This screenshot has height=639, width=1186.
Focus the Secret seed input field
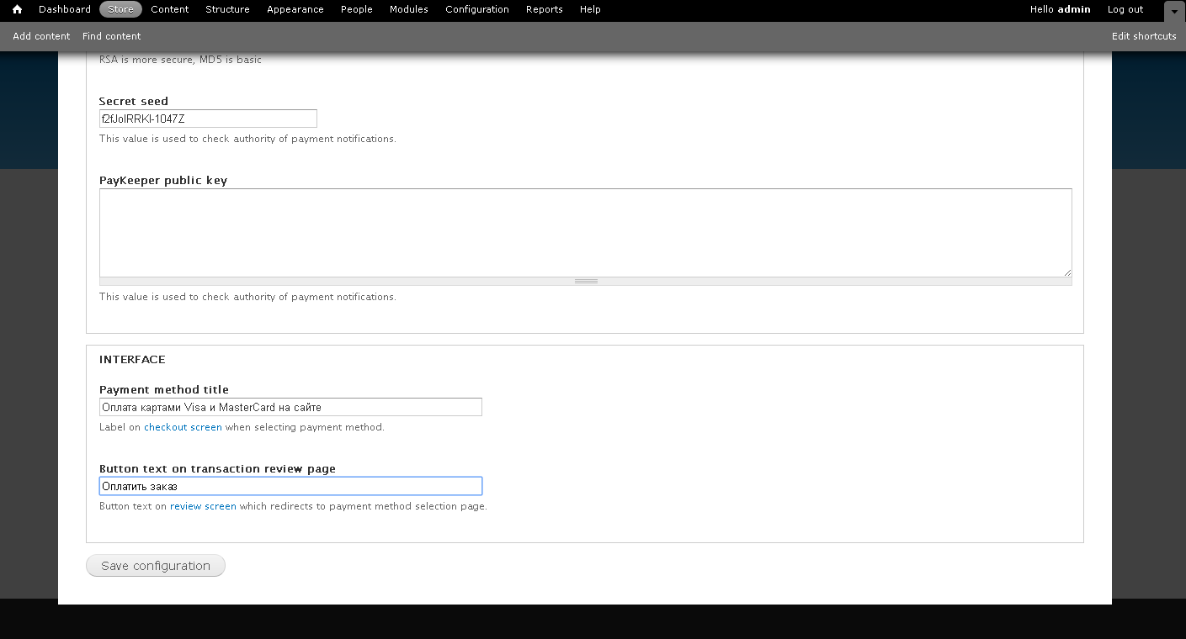click(208, 119)
